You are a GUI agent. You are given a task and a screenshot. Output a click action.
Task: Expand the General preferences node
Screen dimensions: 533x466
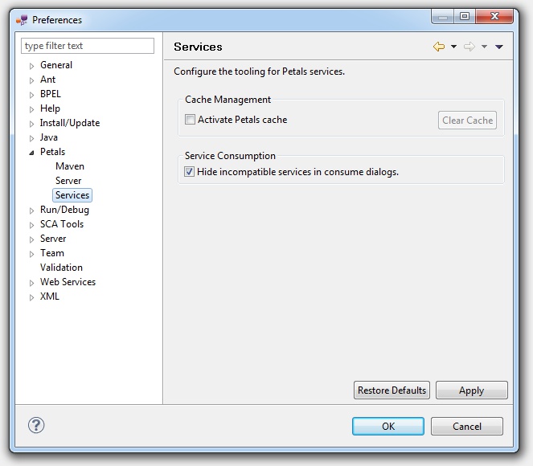32,66
